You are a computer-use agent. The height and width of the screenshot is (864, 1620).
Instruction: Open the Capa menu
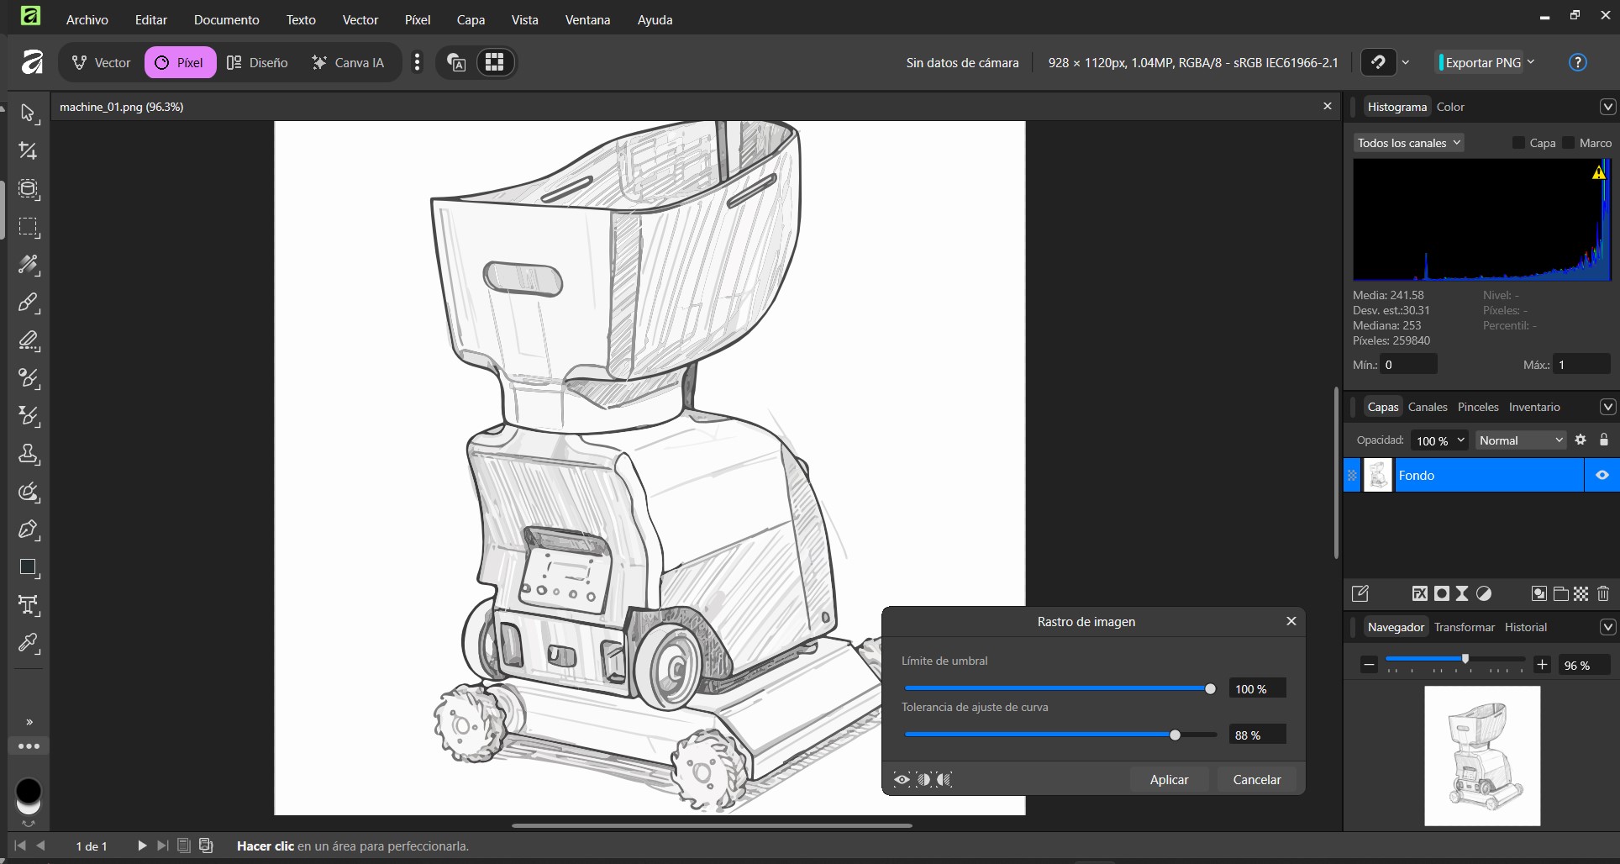471,19
